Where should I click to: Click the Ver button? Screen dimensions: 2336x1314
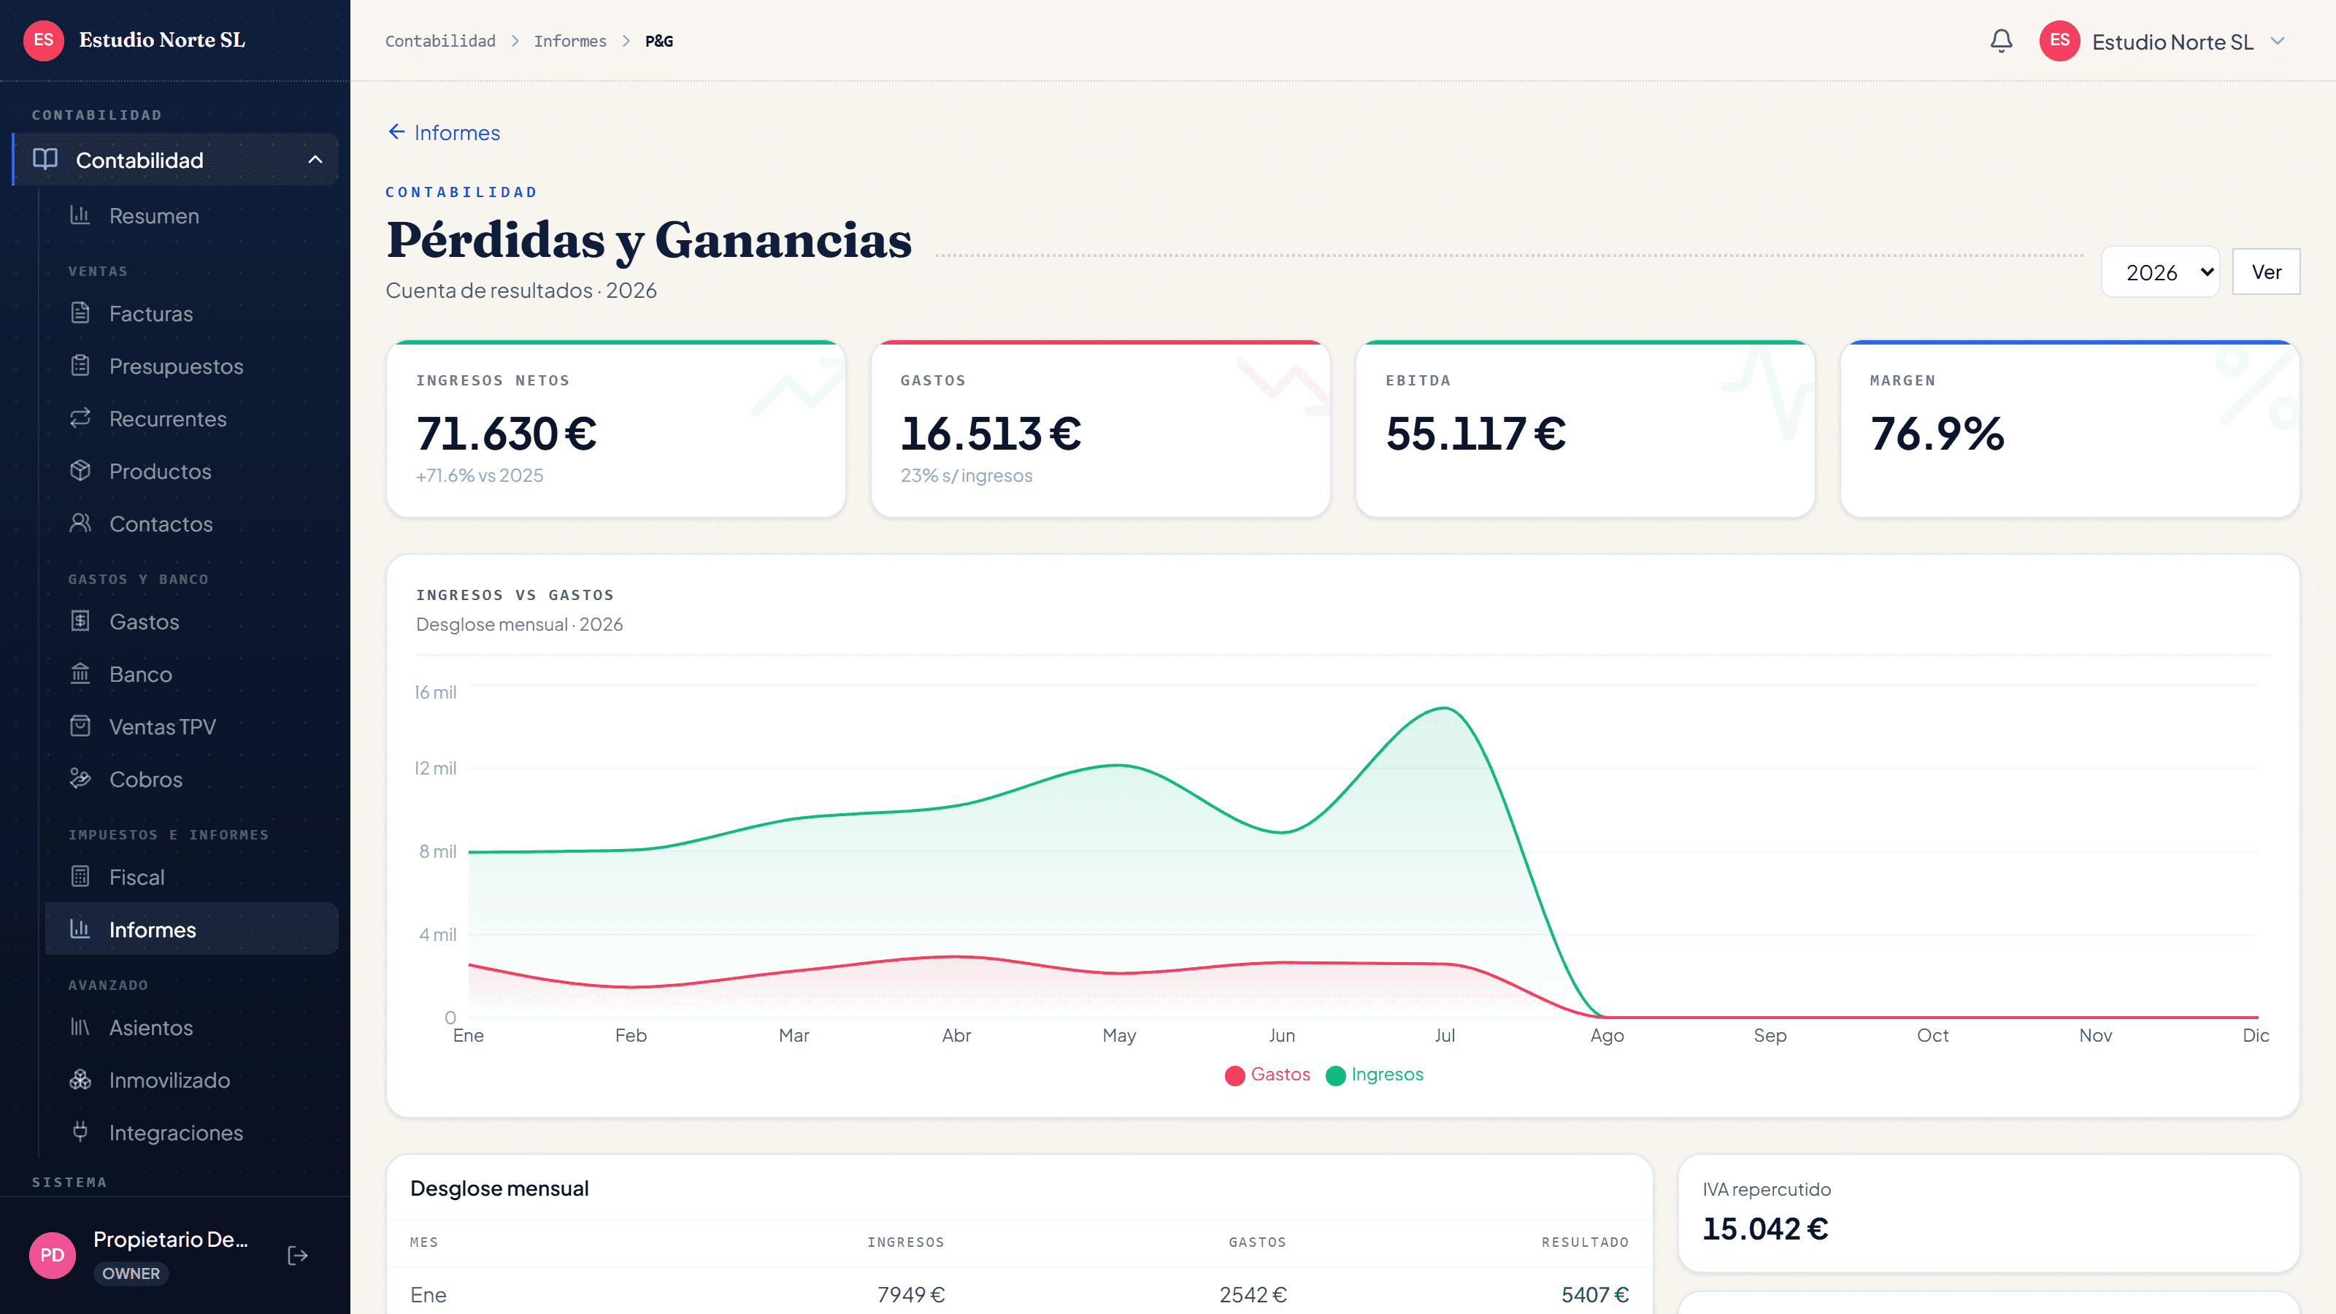(x=2266, y=272)
